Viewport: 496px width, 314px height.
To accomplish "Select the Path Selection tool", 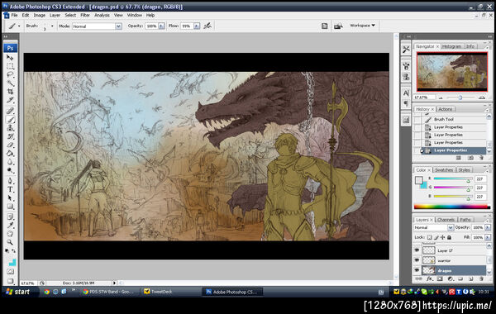I will (10, 198).
